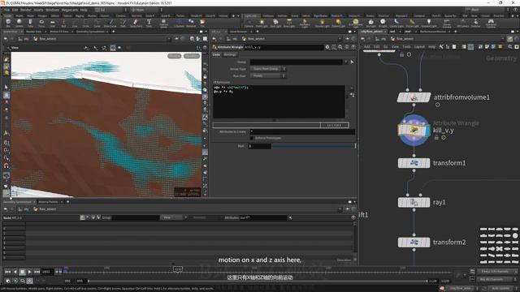Image resolution: width=520 pixels, height=292 pixels.
Task: Select the Sphere shelf tool
Action: 19,23
